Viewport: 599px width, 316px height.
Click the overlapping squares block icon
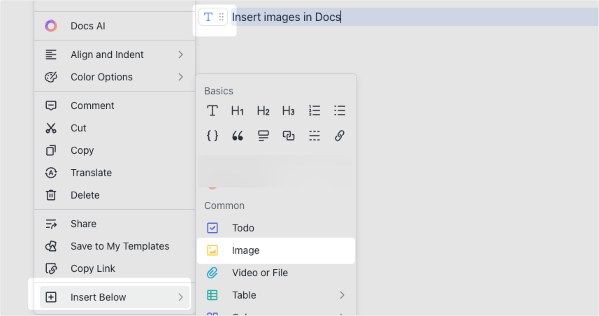click(x=289, y=136)
